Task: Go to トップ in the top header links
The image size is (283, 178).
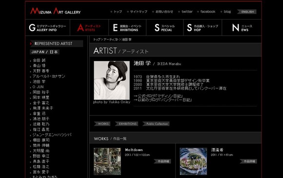Action: click(118, 12)
